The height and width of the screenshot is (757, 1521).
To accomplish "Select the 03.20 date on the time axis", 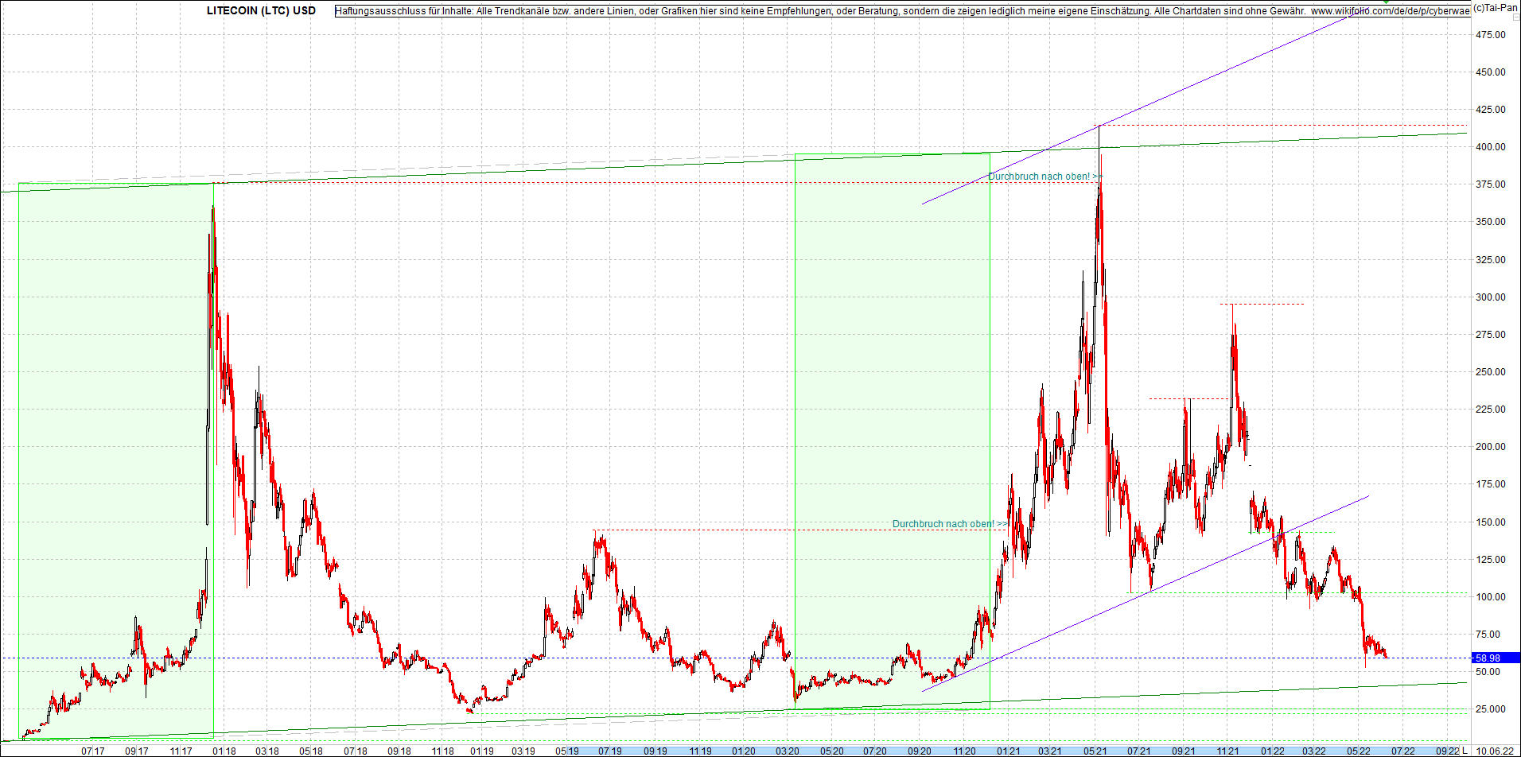I will coord(788,751).
